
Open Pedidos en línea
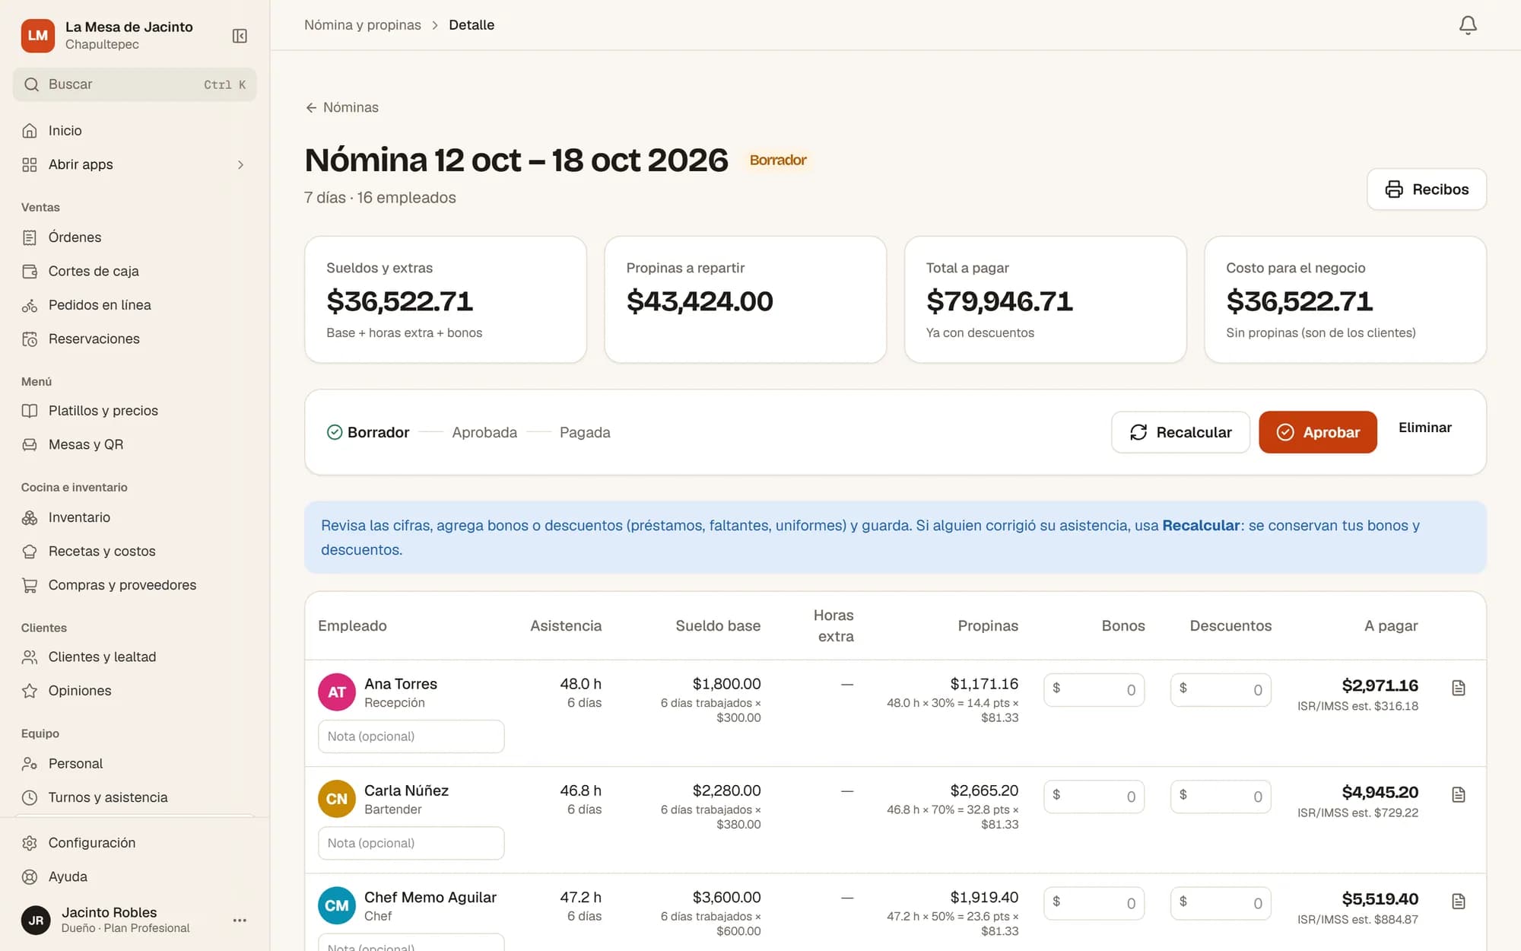(135, 305)
